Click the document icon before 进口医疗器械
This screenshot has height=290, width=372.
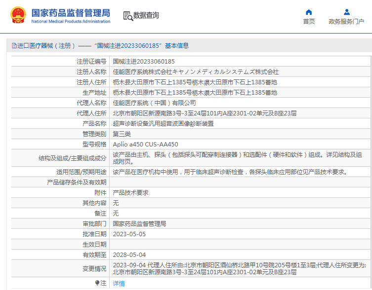coord(14,45)
